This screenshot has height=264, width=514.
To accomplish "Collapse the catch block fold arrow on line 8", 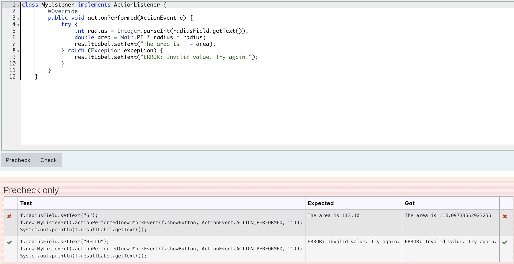I will (x=18, y=52).
